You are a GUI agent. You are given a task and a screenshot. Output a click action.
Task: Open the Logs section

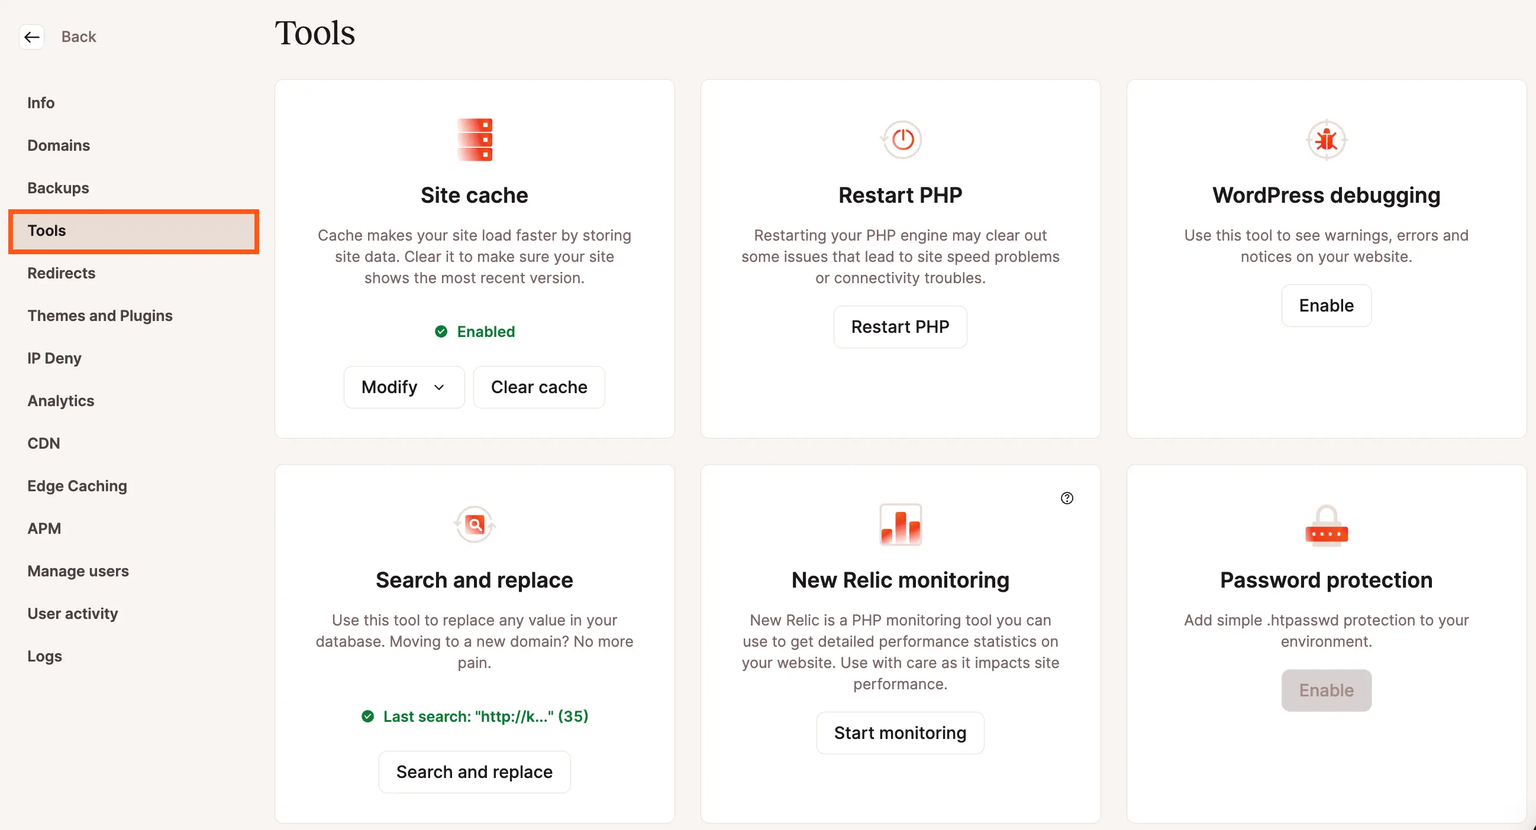pyautogui.click(x=45, y=656)
